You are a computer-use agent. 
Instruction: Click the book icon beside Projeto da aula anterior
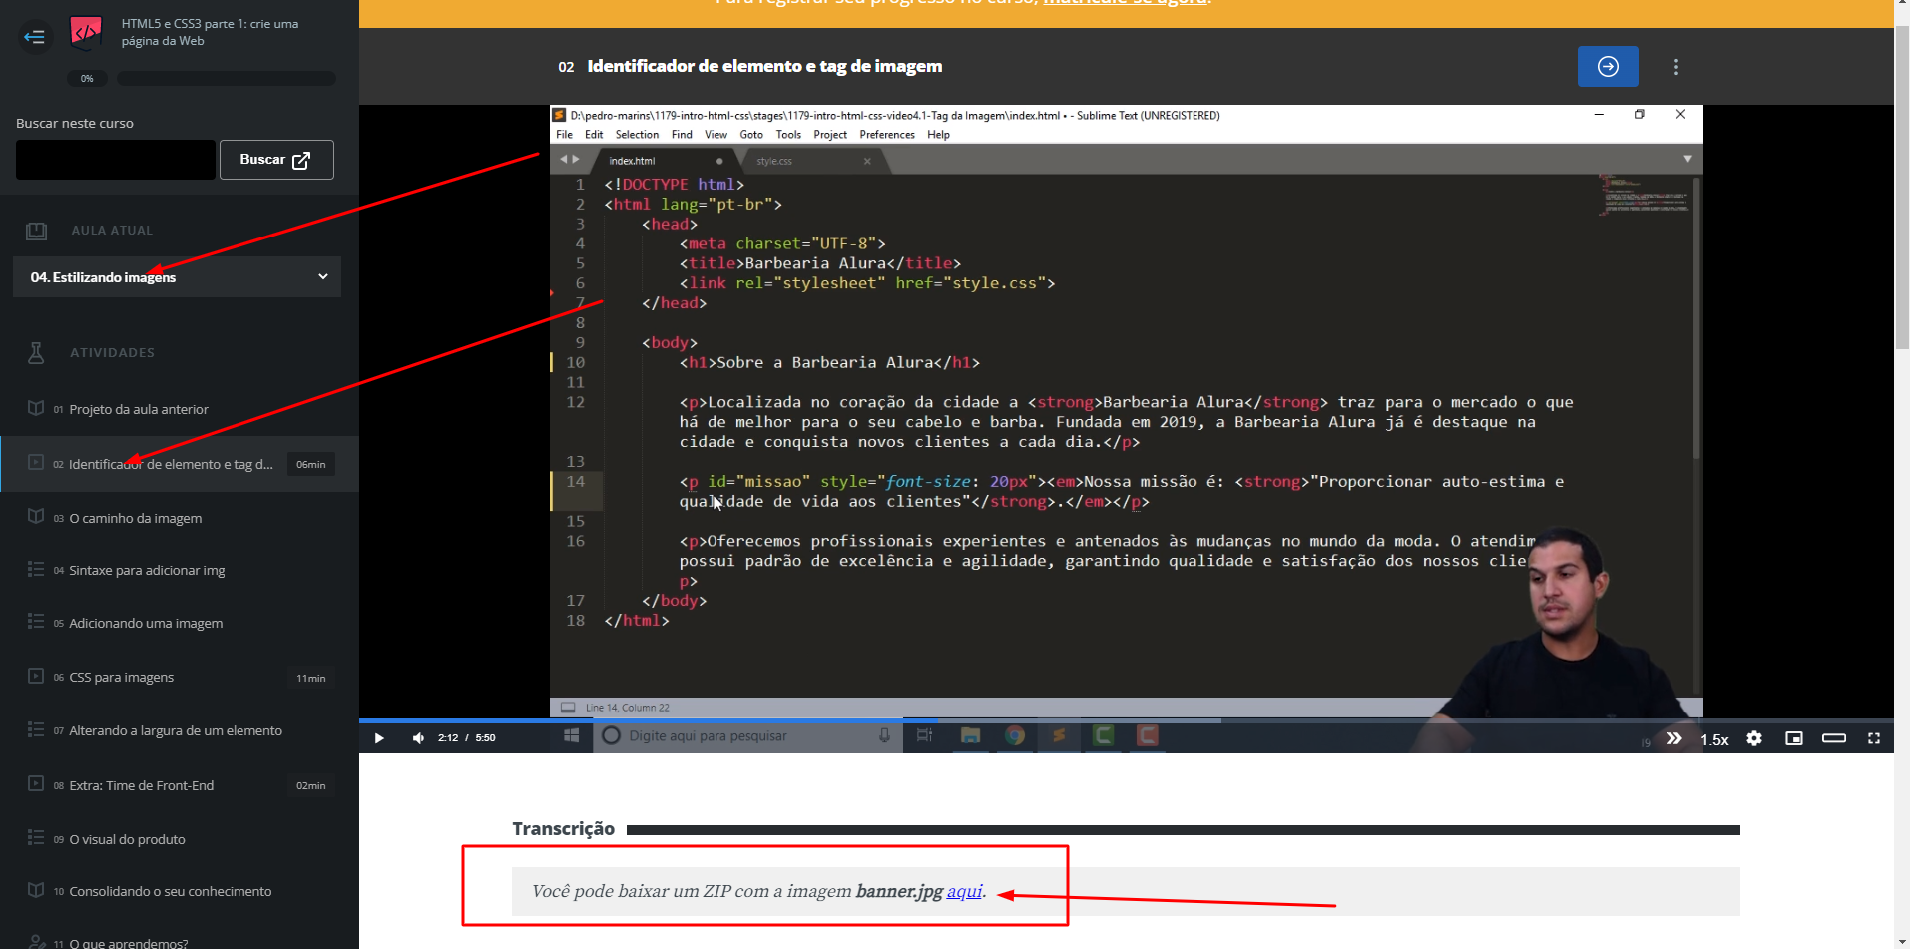[x=36, y=408]
